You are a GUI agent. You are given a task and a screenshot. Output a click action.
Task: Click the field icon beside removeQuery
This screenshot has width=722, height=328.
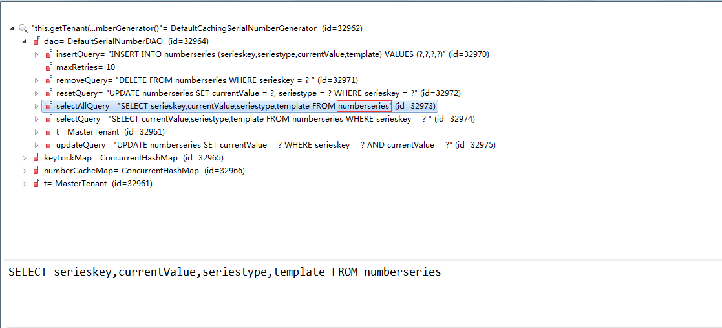point(49,80)
